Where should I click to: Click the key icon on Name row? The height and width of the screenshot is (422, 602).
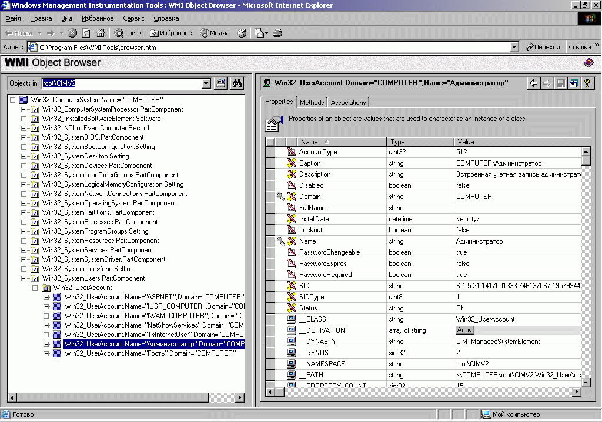point(281,241)
